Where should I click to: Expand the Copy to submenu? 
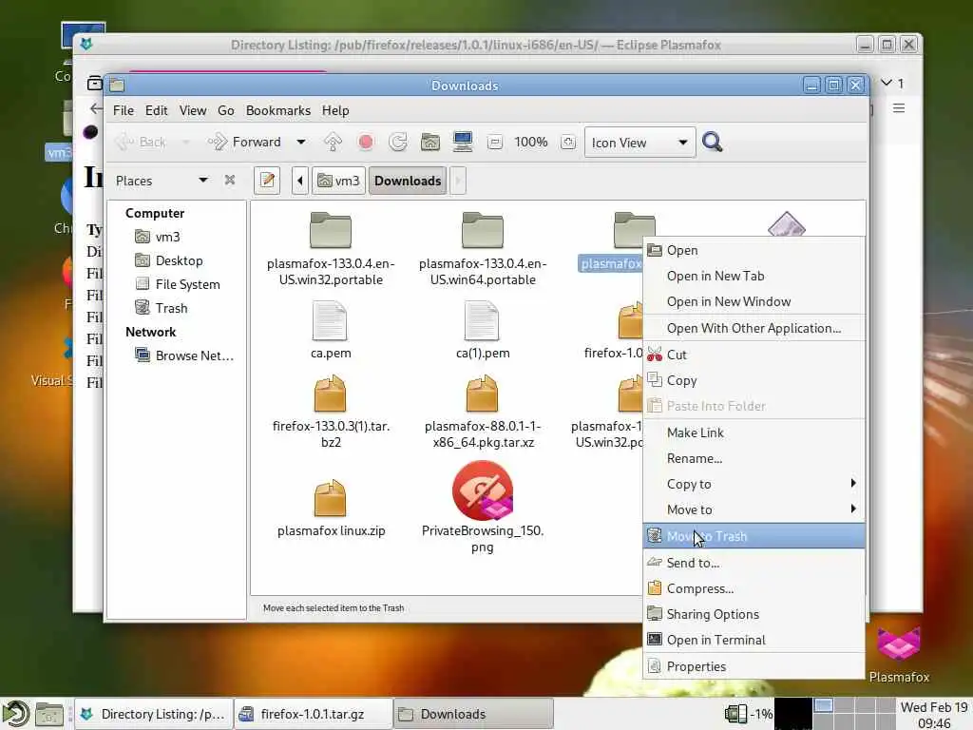(x=754, y=484)
